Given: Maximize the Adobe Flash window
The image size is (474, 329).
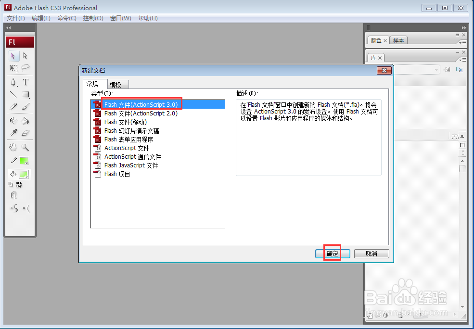Looking at the screenshot, I should 445,8.
